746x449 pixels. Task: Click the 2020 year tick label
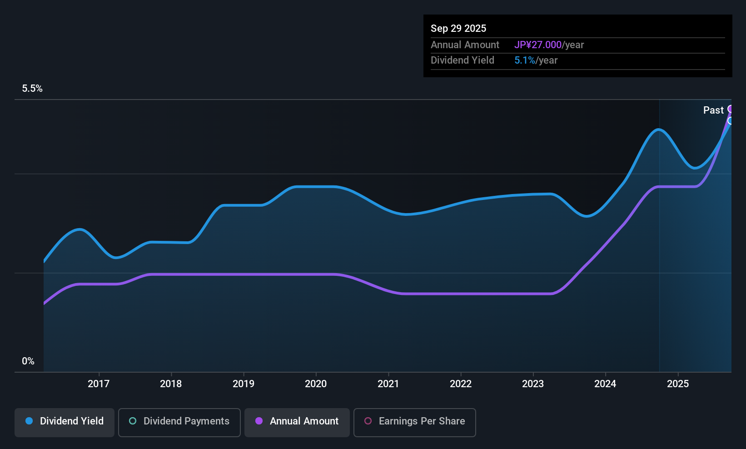[316, 384]
